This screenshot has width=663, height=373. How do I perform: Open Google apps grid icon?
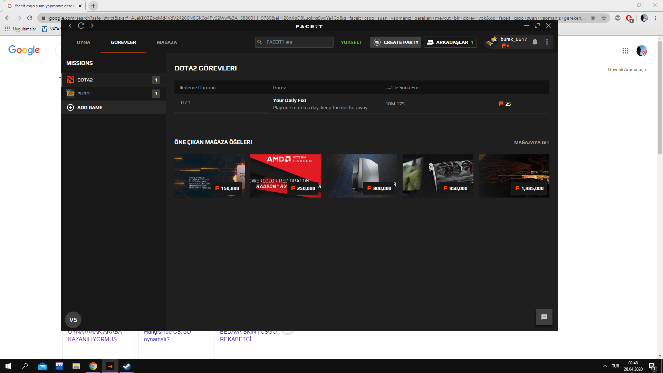[x=625, y=51]
